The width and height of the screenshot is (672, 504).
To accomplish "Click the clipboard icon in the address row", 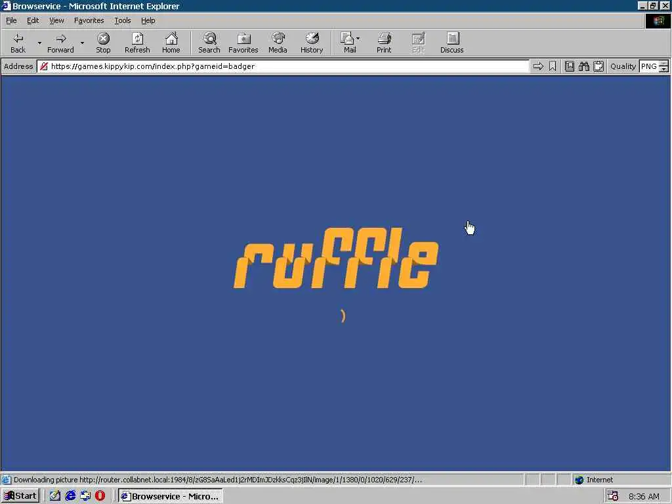I will click(598, 66).
